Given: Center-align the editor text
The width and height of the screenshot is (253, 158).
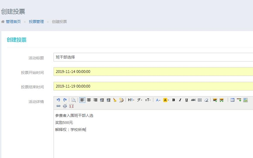Looking at the screenshot, I should [x=89, y=100].
